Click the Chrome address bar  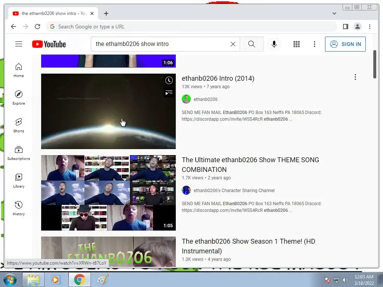point(192,27)
